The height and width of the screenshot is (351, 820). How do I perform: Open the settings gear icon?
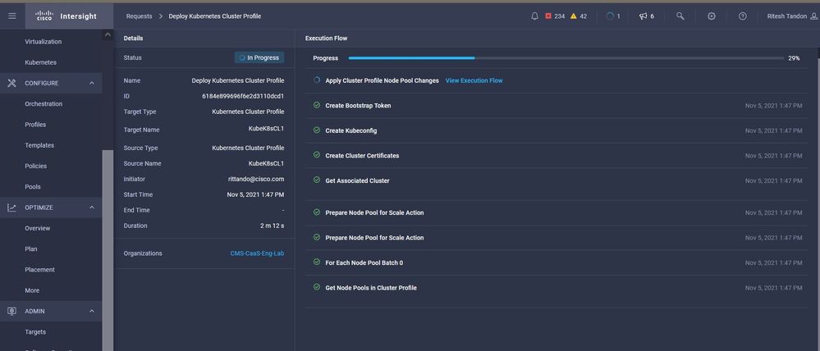(711, 16)
